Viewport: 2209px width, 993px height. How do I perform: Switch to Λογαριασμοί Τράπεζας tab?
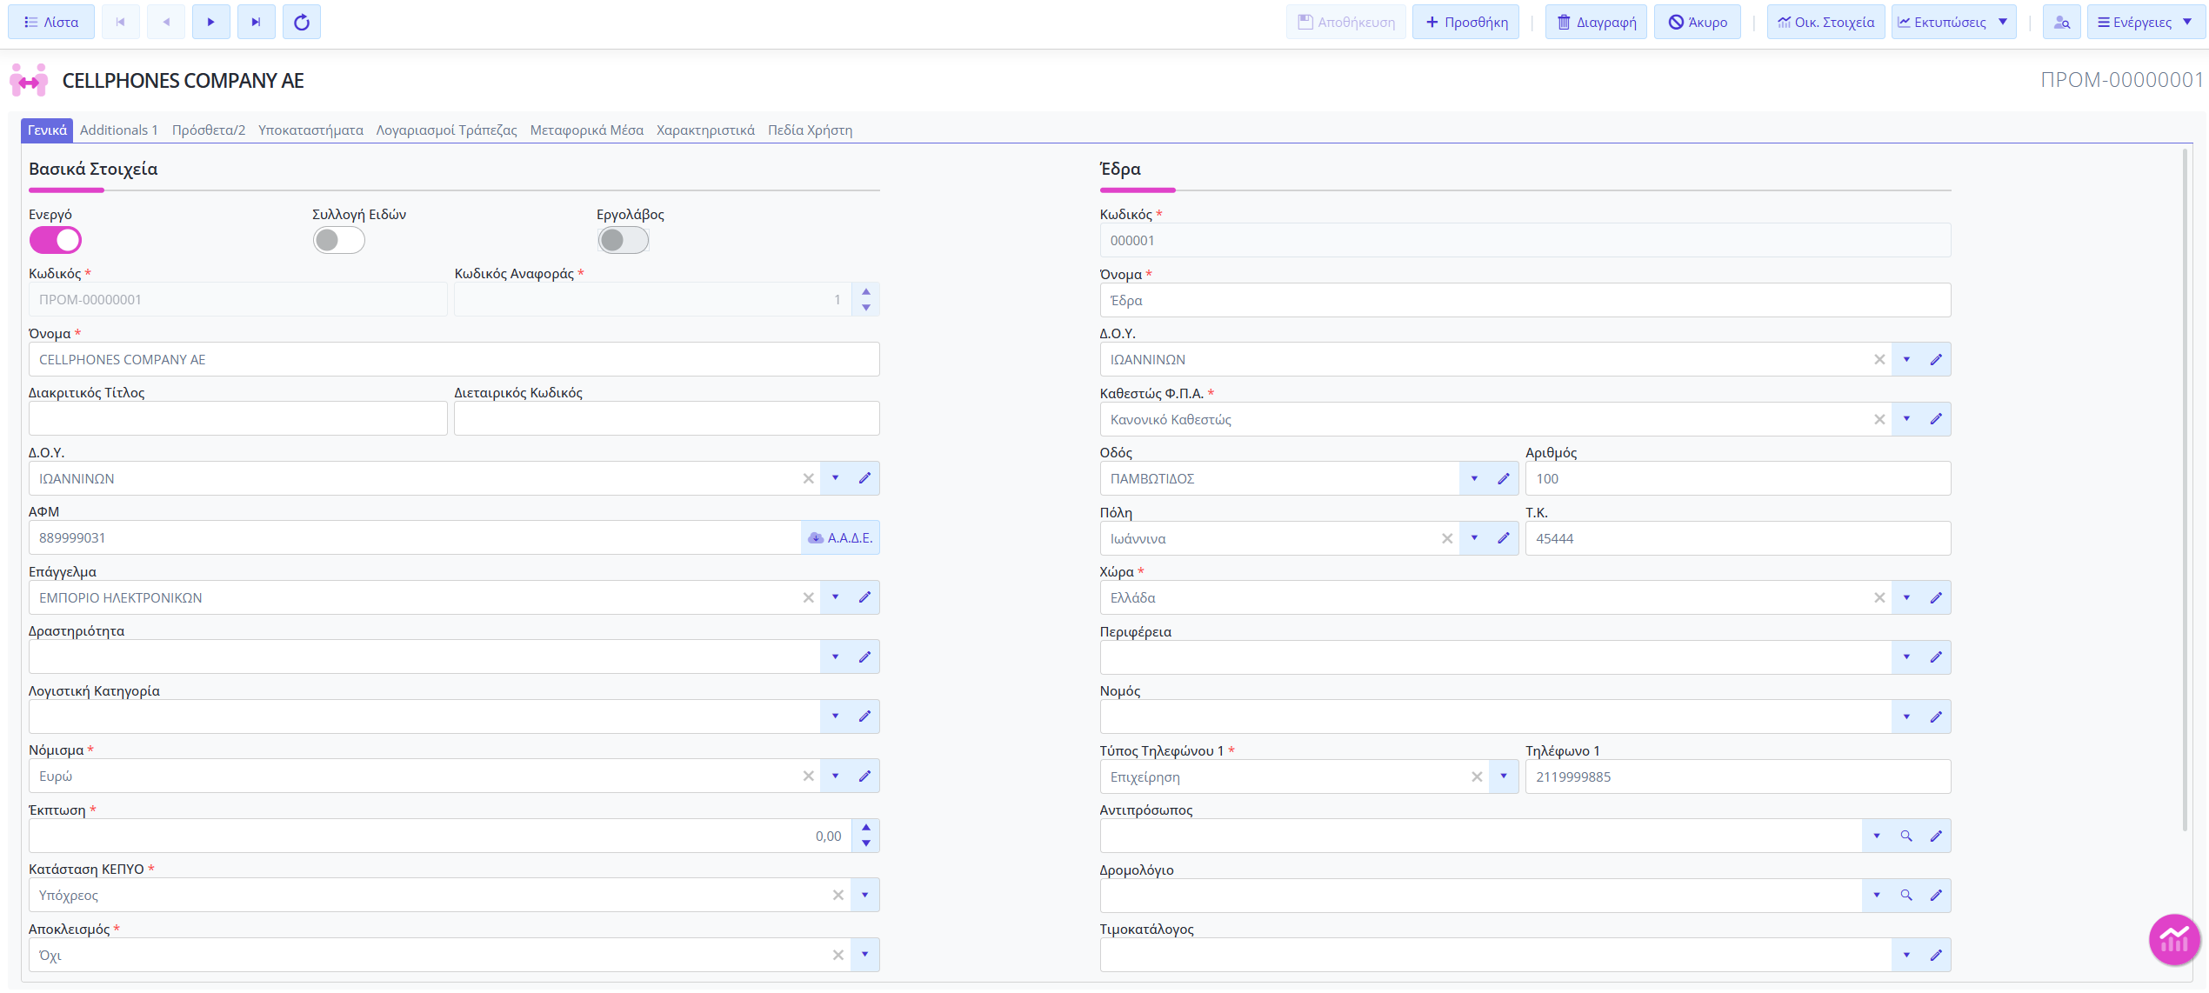coord(446,130)
